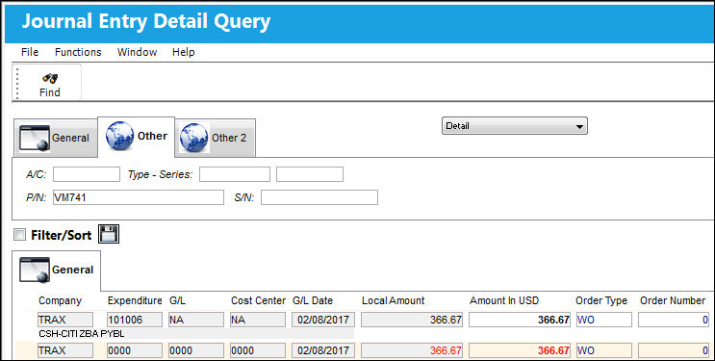
Task: Open the Help menu
Action: pos(183,52)
